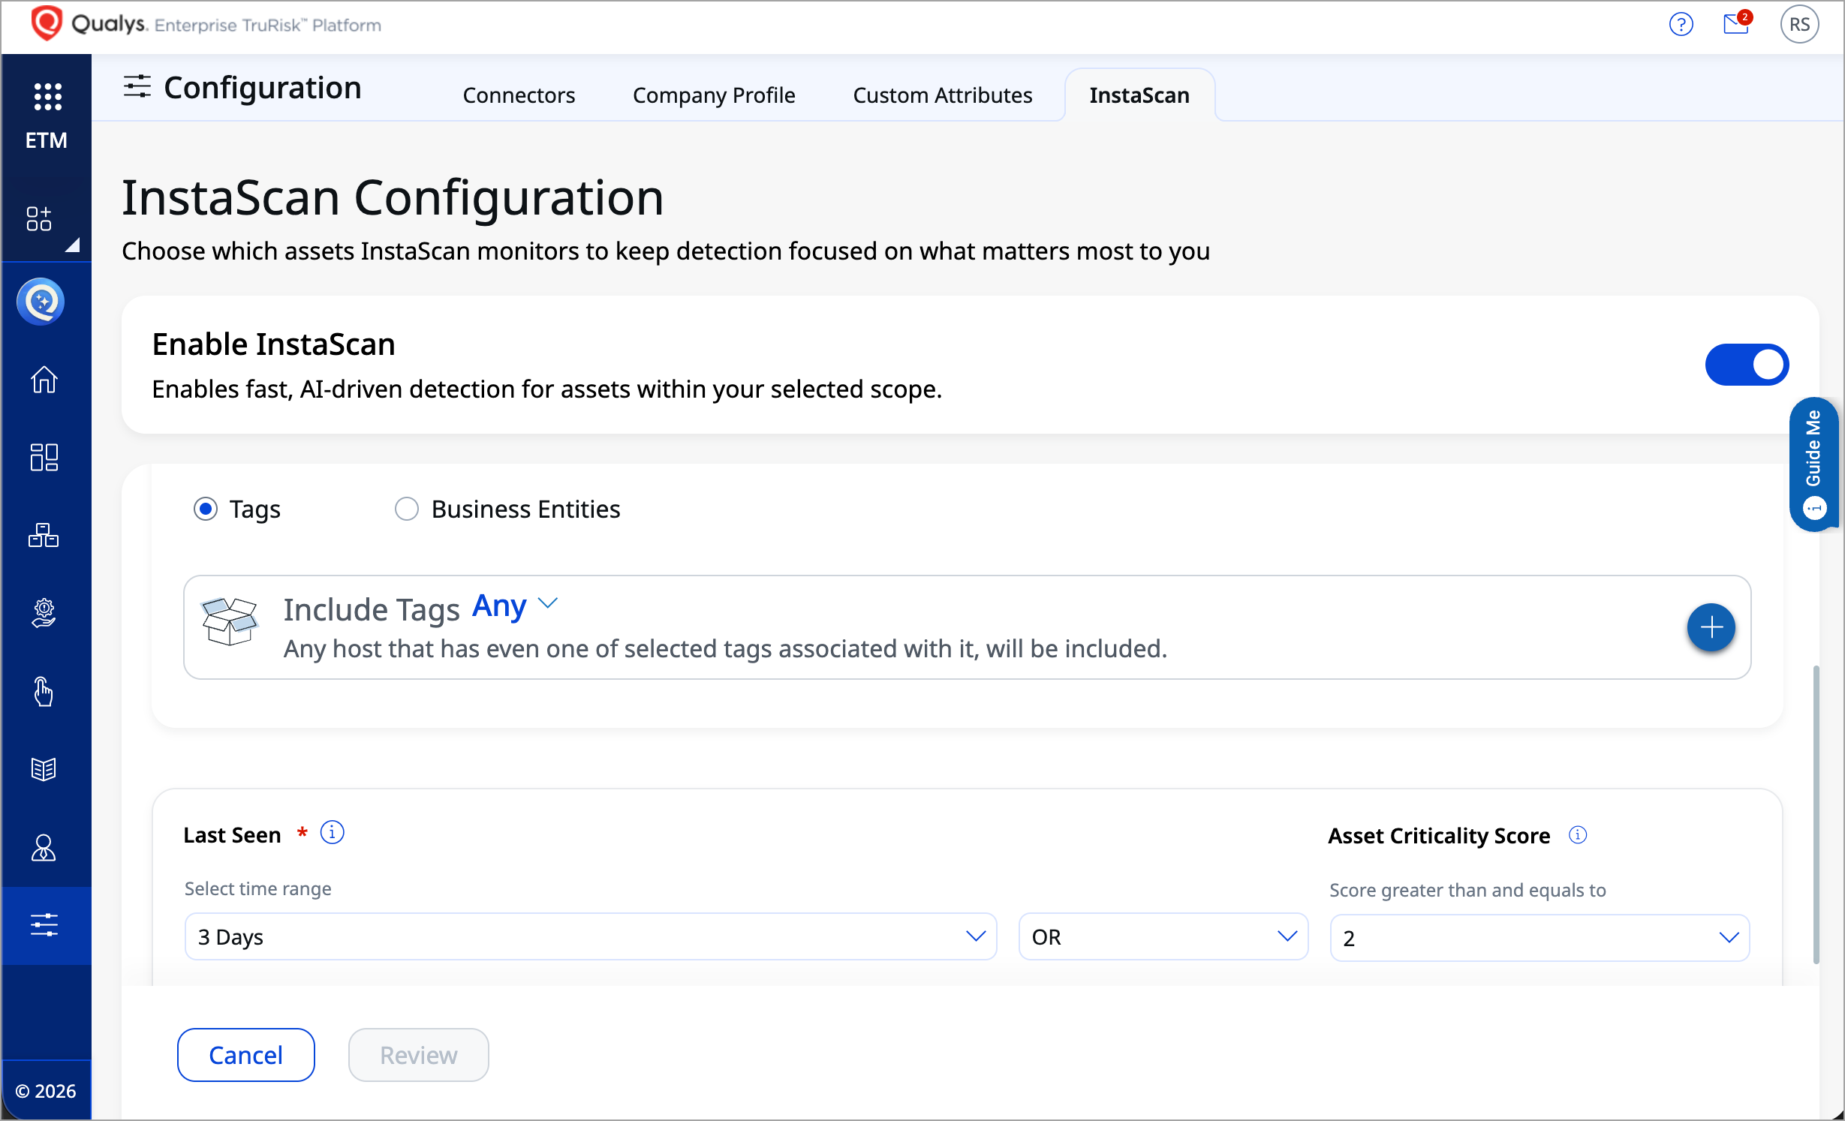
Task: Open the Qualys AI assistant icon
Action: [x=41, y=302]
